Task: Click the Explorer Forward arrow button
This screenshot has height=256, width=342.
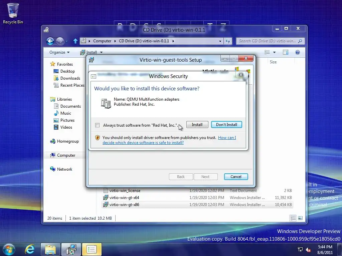Action: [60, 41]
